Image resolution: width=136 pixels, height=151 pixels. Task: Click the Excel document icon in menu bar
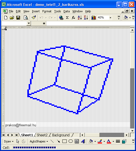pos(5,11)
